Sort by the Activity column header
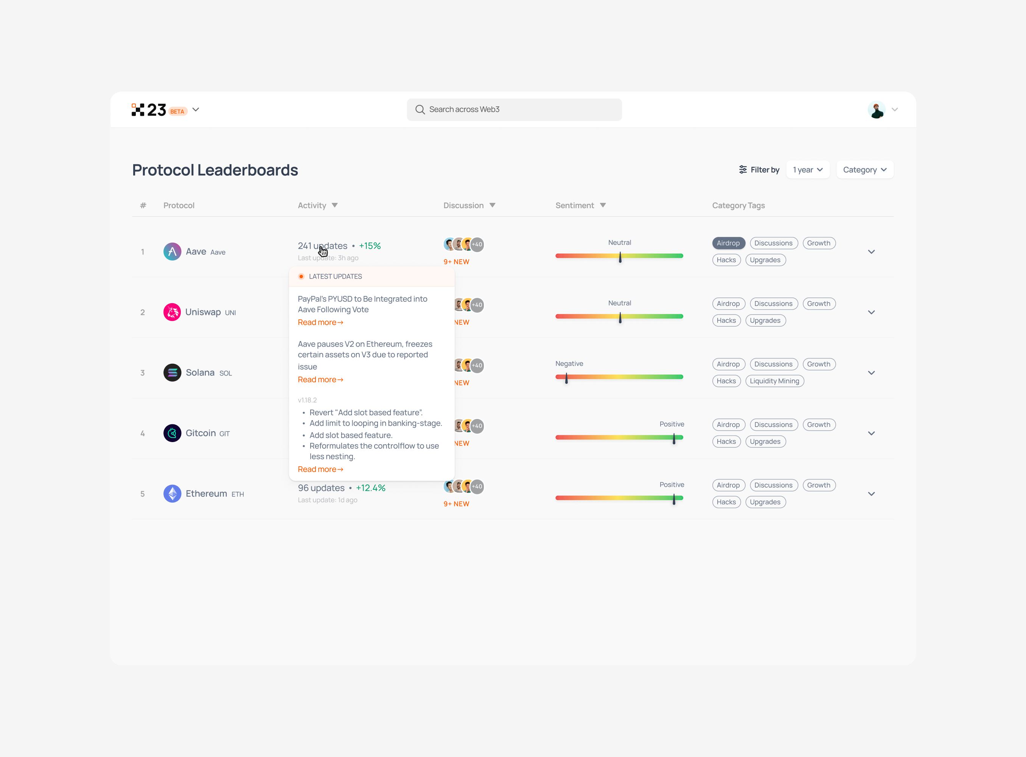This screenshot has height=757, width=1026. tap(317, 205)
